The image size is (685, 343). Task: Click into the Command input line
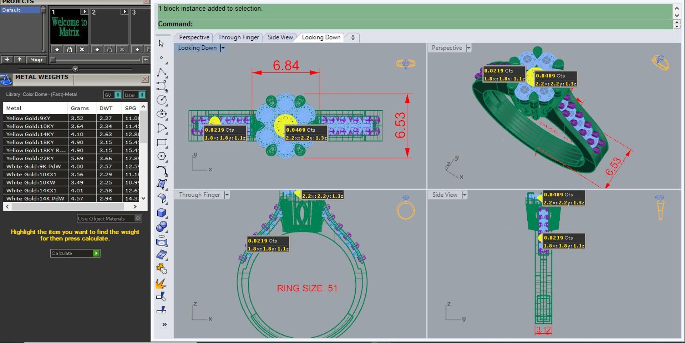(x=415, y=24)
